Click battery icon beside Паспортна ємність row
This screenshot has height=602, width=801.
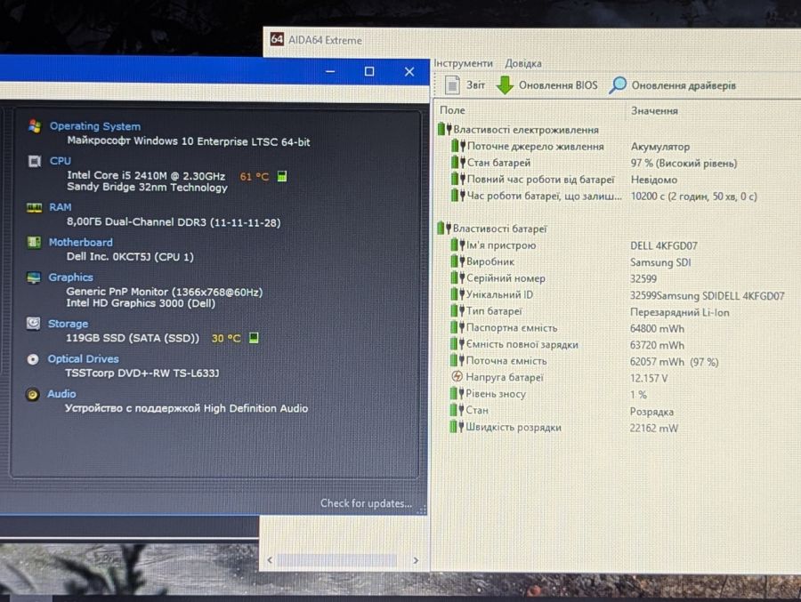(x=457, y=327)
